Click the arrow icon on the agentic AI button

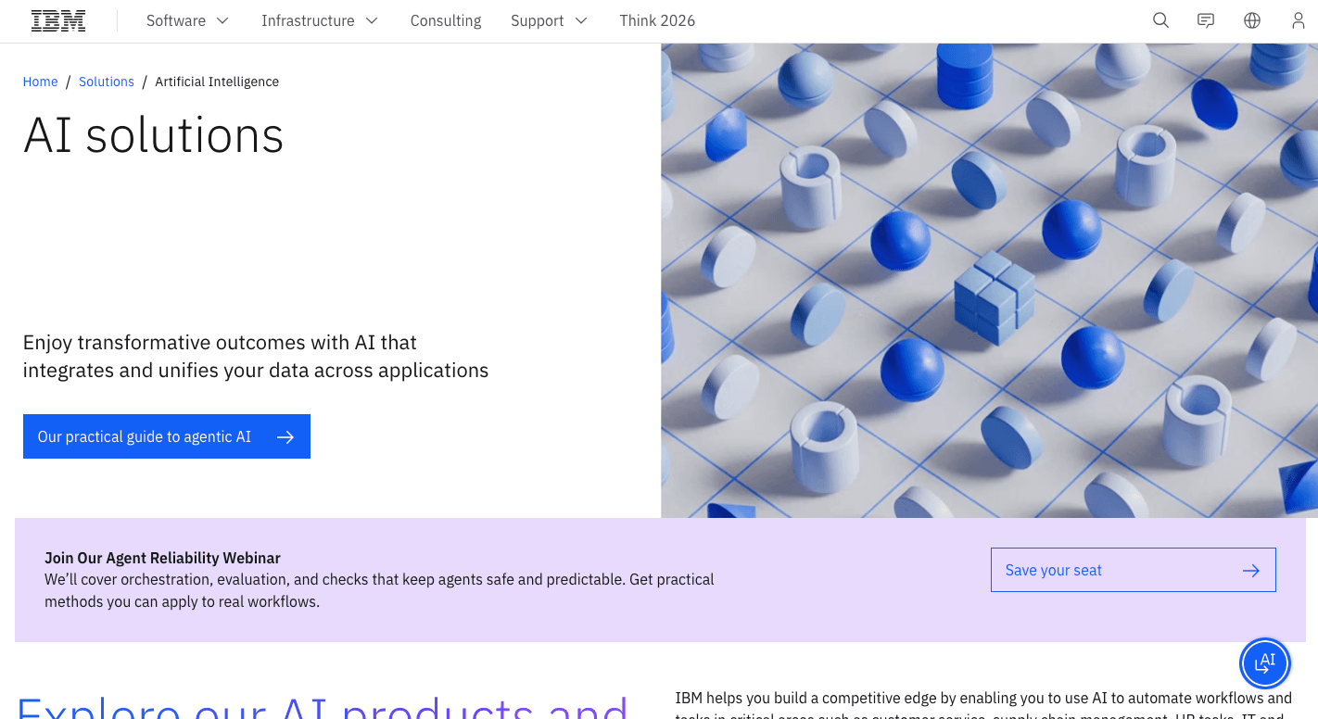tap(285, 435)
